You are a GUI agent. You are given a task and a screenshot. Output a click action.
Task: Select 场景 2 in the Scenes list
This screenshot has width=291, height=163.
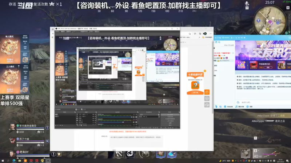click(65, 116)
